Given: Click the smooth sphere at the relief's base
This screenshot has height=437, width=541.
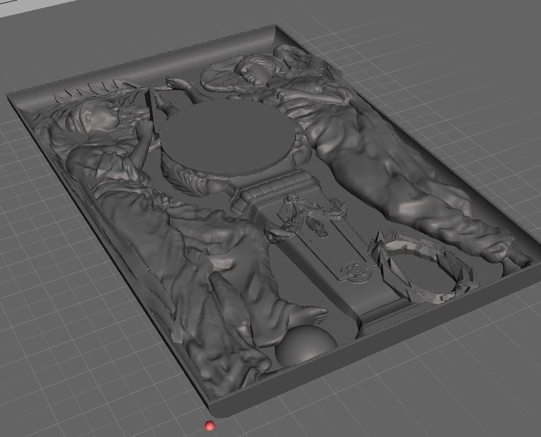Looking at the screenshot, I should (306, 346).
